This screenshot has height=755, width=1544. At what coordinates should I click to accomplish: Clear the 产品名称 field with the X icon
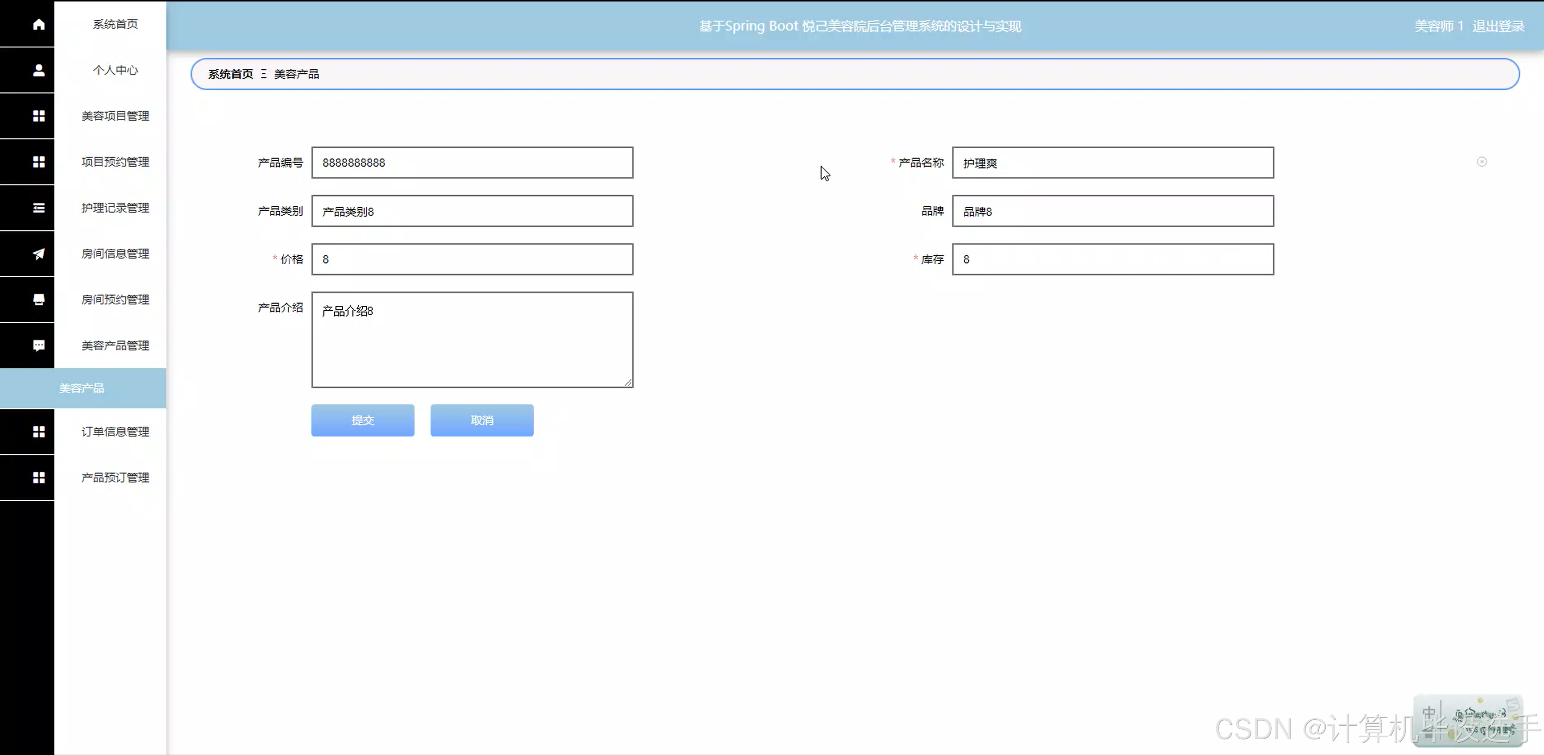pos(1482,162)
